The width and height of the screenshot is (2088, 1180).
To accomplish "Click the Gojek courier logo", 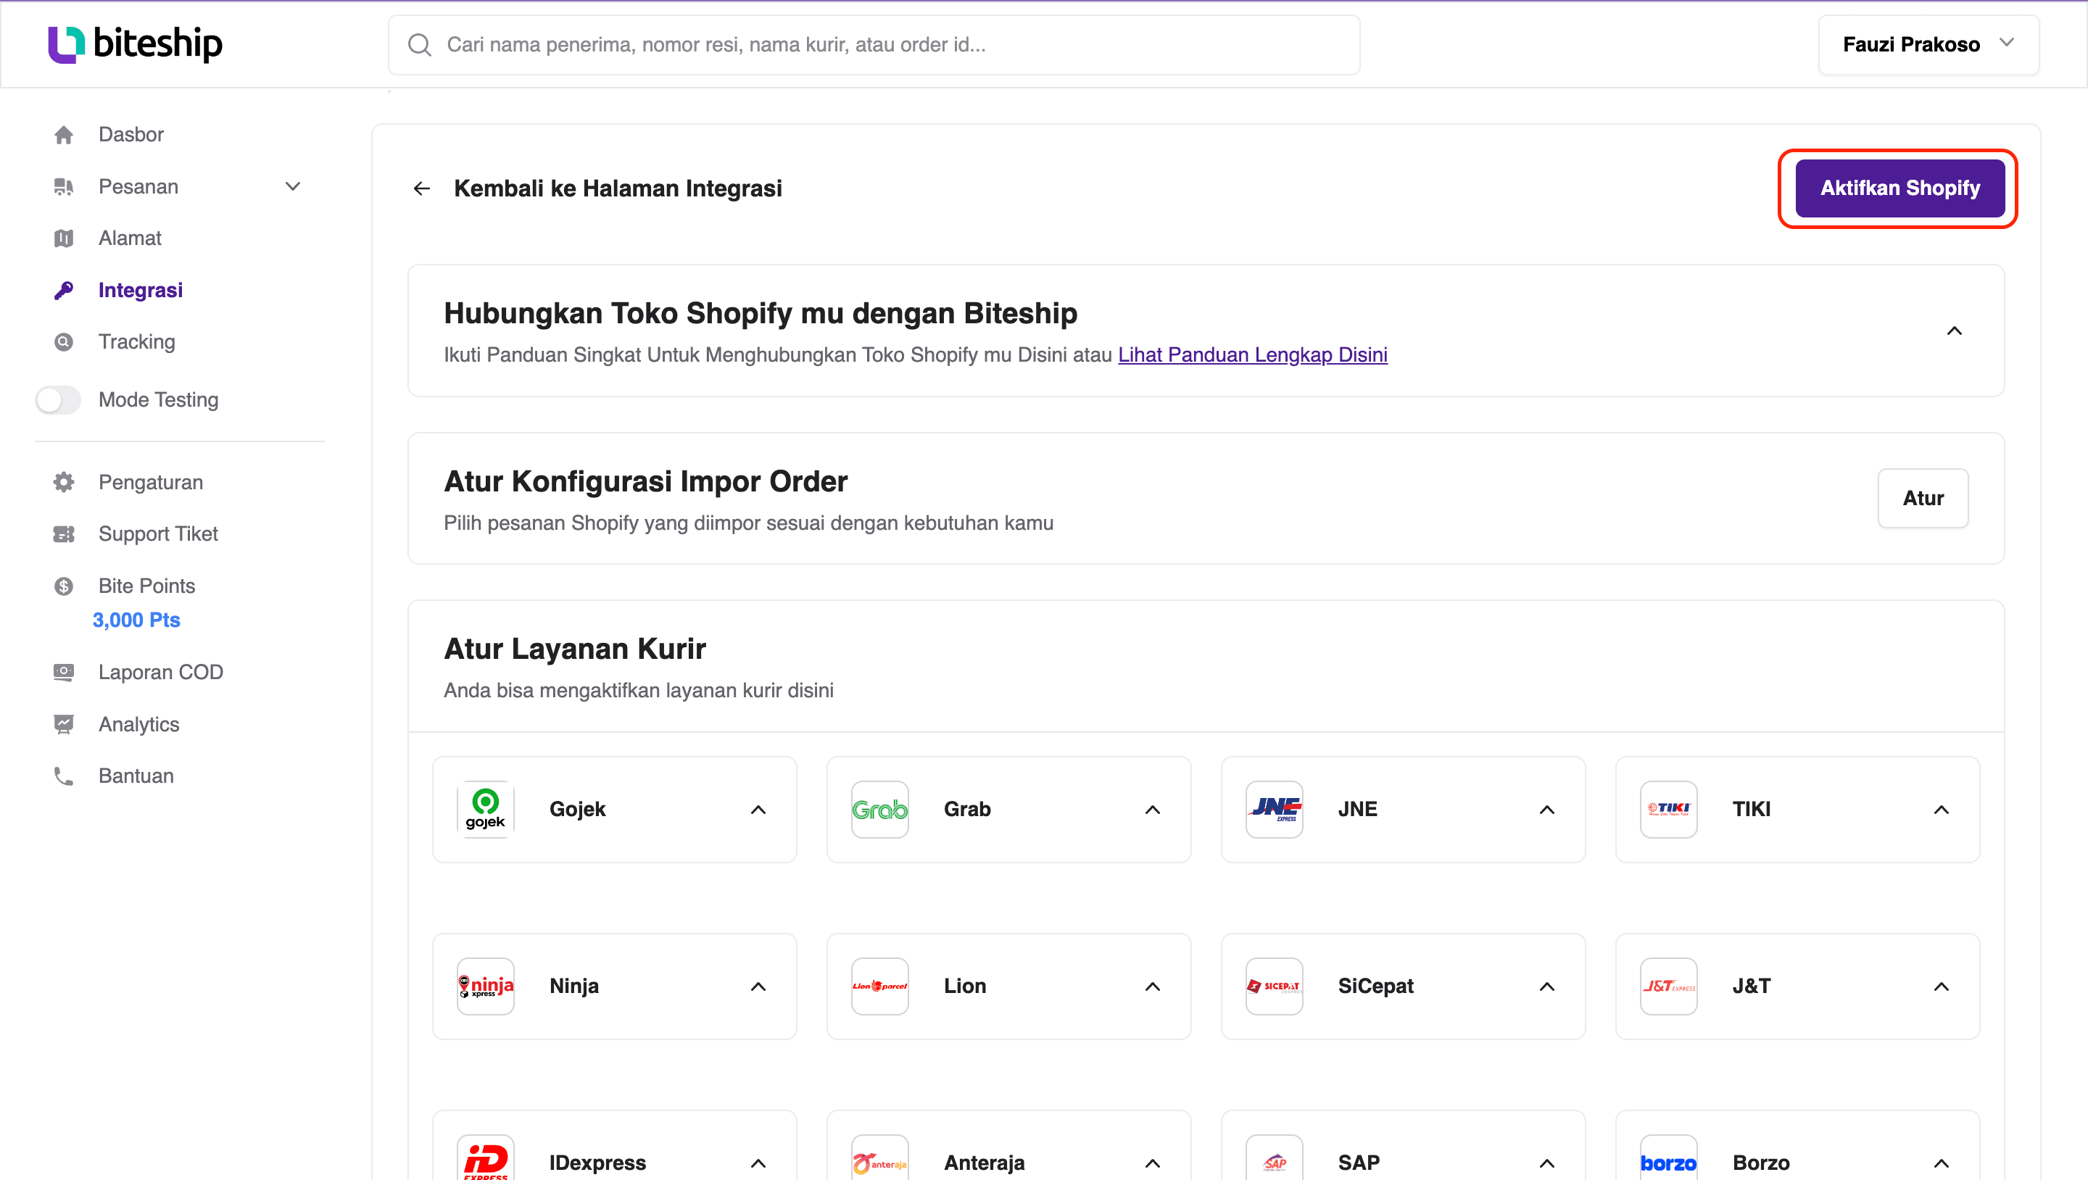I will 486,810.
